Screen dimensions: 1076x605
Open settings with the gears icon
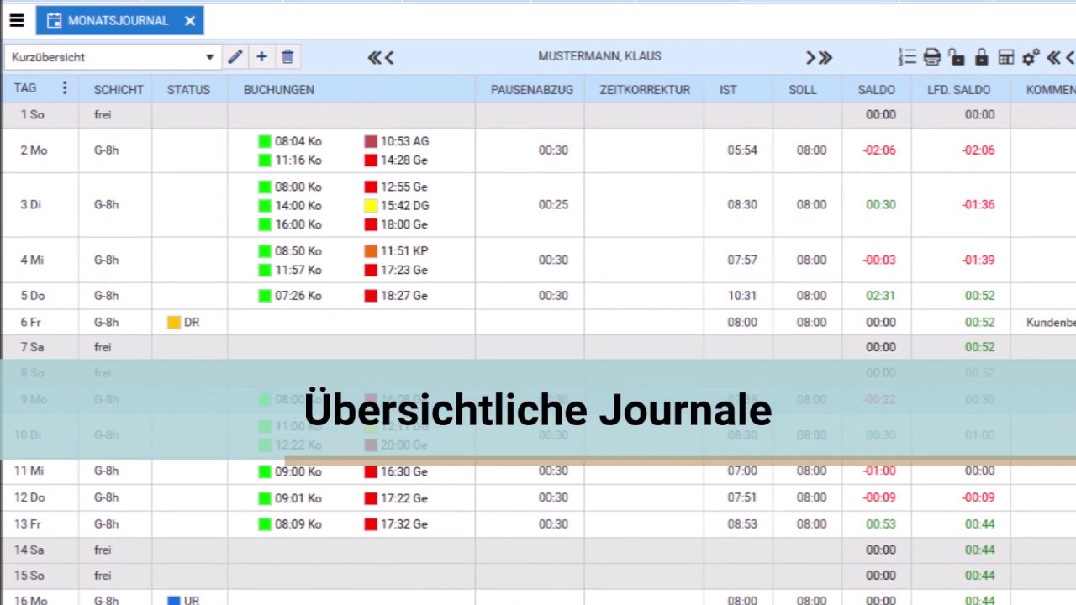[1031, 57]
